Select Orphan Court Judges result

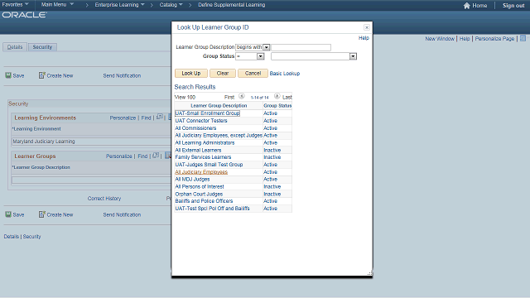click(199, 194)
